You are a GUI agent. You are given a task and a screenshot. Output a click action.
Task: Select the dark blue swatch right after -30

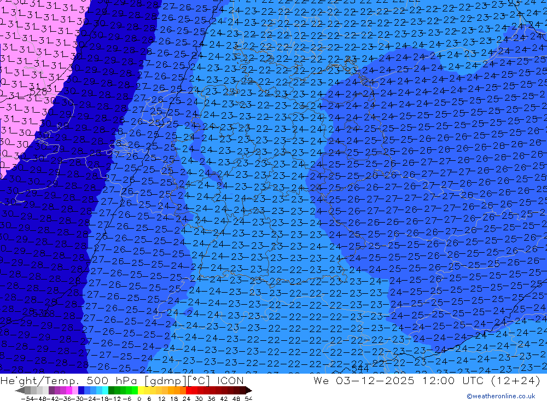(x=82, y=390)
